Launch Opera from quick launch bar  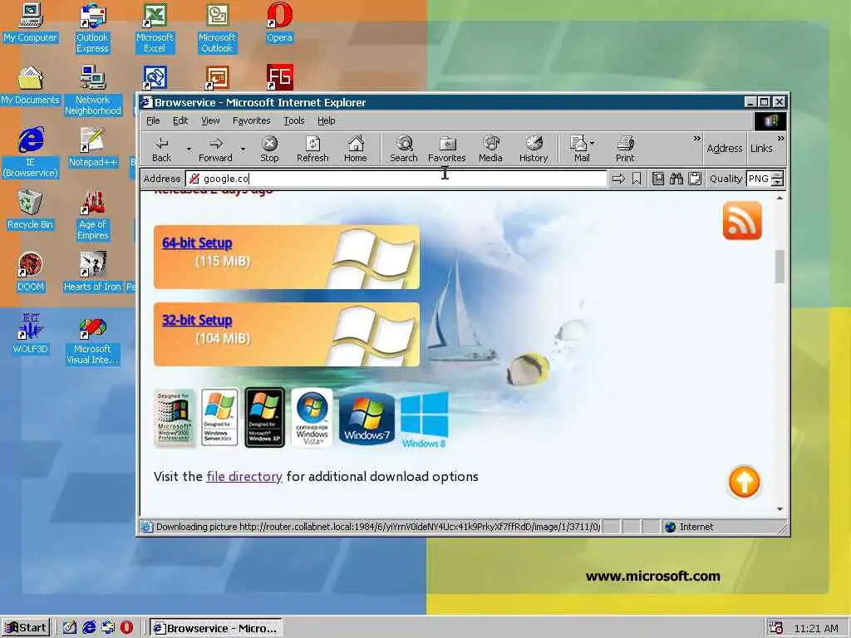coord(126,628)
